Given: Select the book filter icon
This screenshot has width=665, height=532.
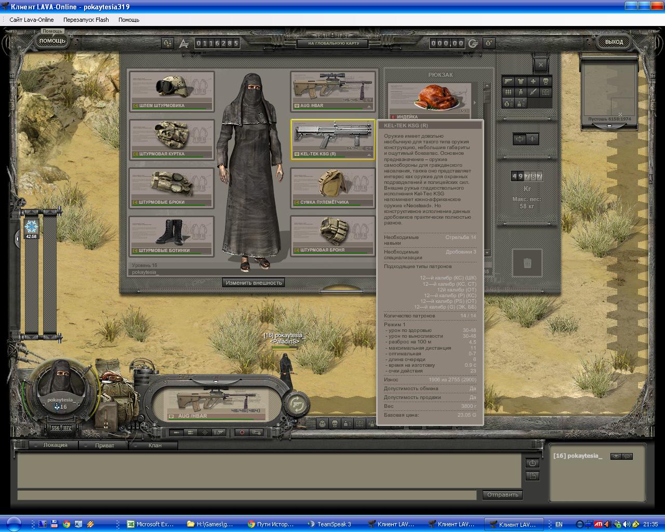Looking at the screenshot, I should click(546, 92).
